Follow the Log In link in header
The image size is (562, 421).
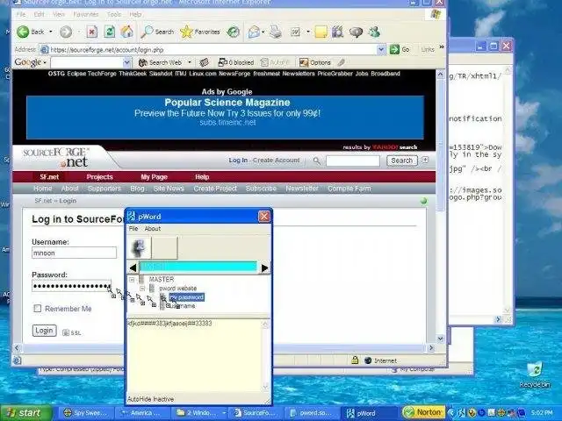click(x=238, y=161)
